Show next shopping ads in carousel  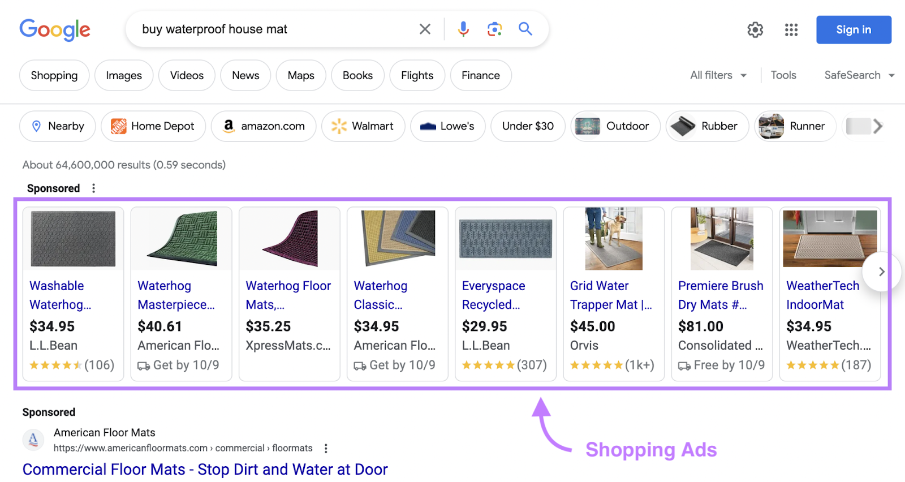click(881, 272)
